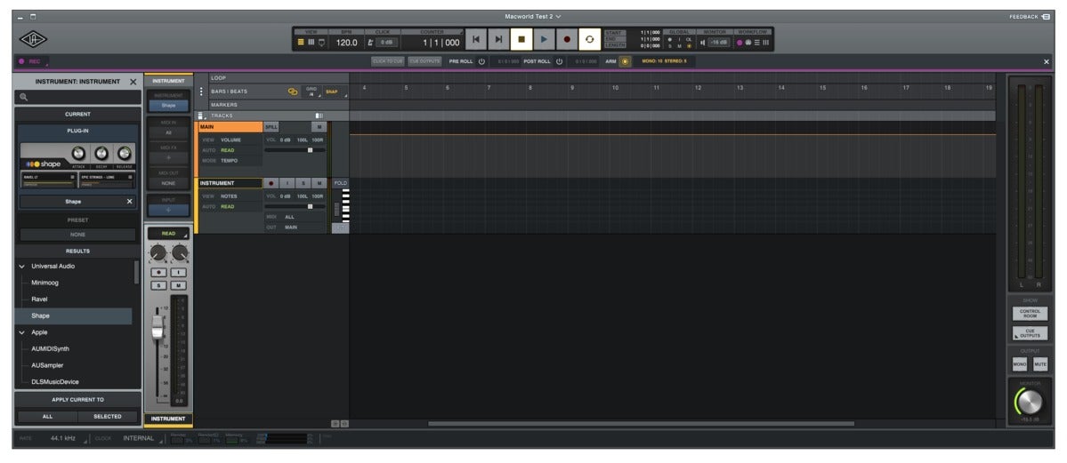The image size is (1067, 463).
Task: Toggle the MONO output button
Action: pyautogui.click(x=1020, y=364)
